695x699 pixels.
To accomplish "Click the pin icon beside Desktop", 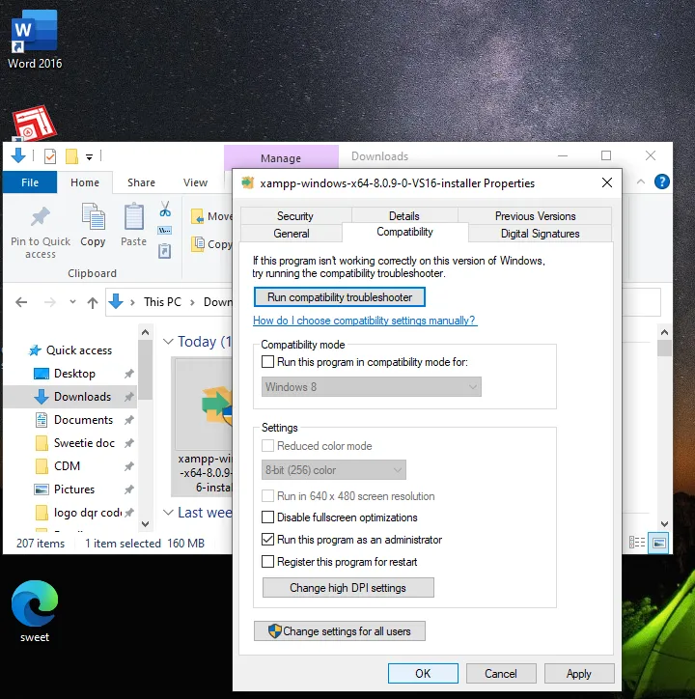I will [128, 374].
